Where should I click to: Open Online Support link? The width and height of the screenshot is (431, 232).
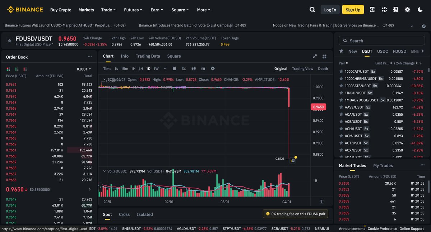[x=412, y=228]
